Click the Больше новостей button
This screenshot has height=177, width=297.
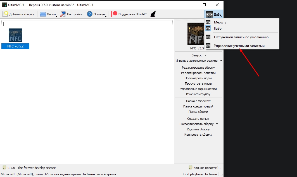(205, 168)
